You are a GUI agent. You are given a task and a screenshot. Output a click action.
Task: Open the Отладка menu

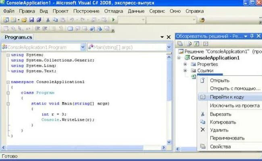tap(114, 11)
